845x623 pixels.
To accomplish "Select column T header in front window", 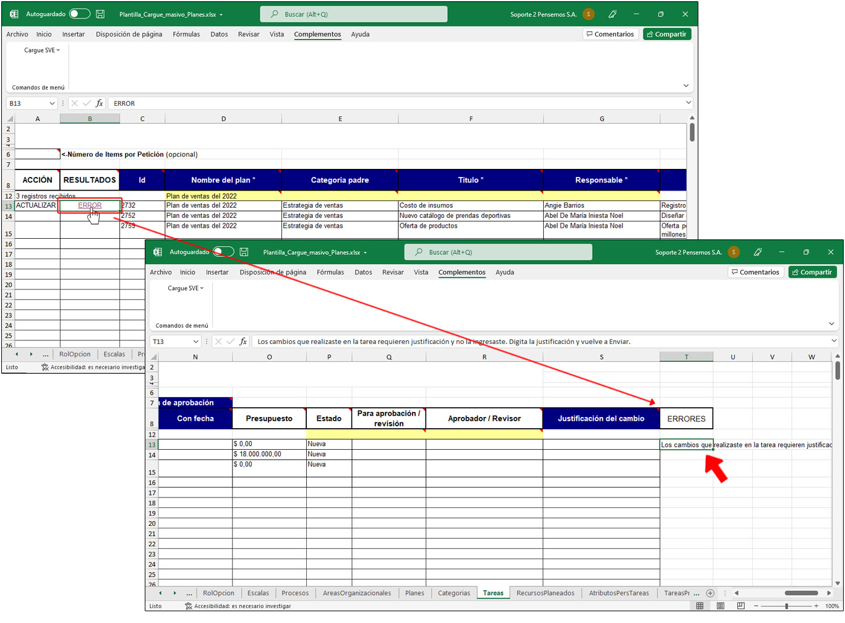I will pyautogui.click(x=686, y=357).
